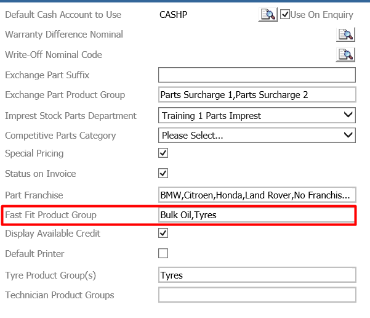Click the Status on Invoice label
Screen dimensions: 370x318
pyautogui.click(x=41, y=174)
